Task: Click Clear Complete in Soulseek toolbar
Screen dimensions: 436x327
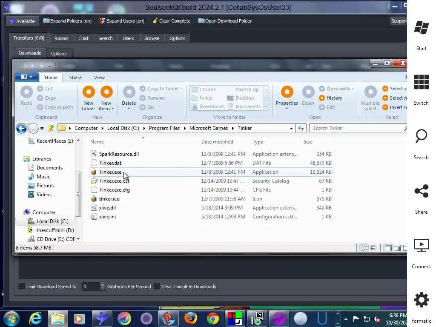Action: pos(172,21)
